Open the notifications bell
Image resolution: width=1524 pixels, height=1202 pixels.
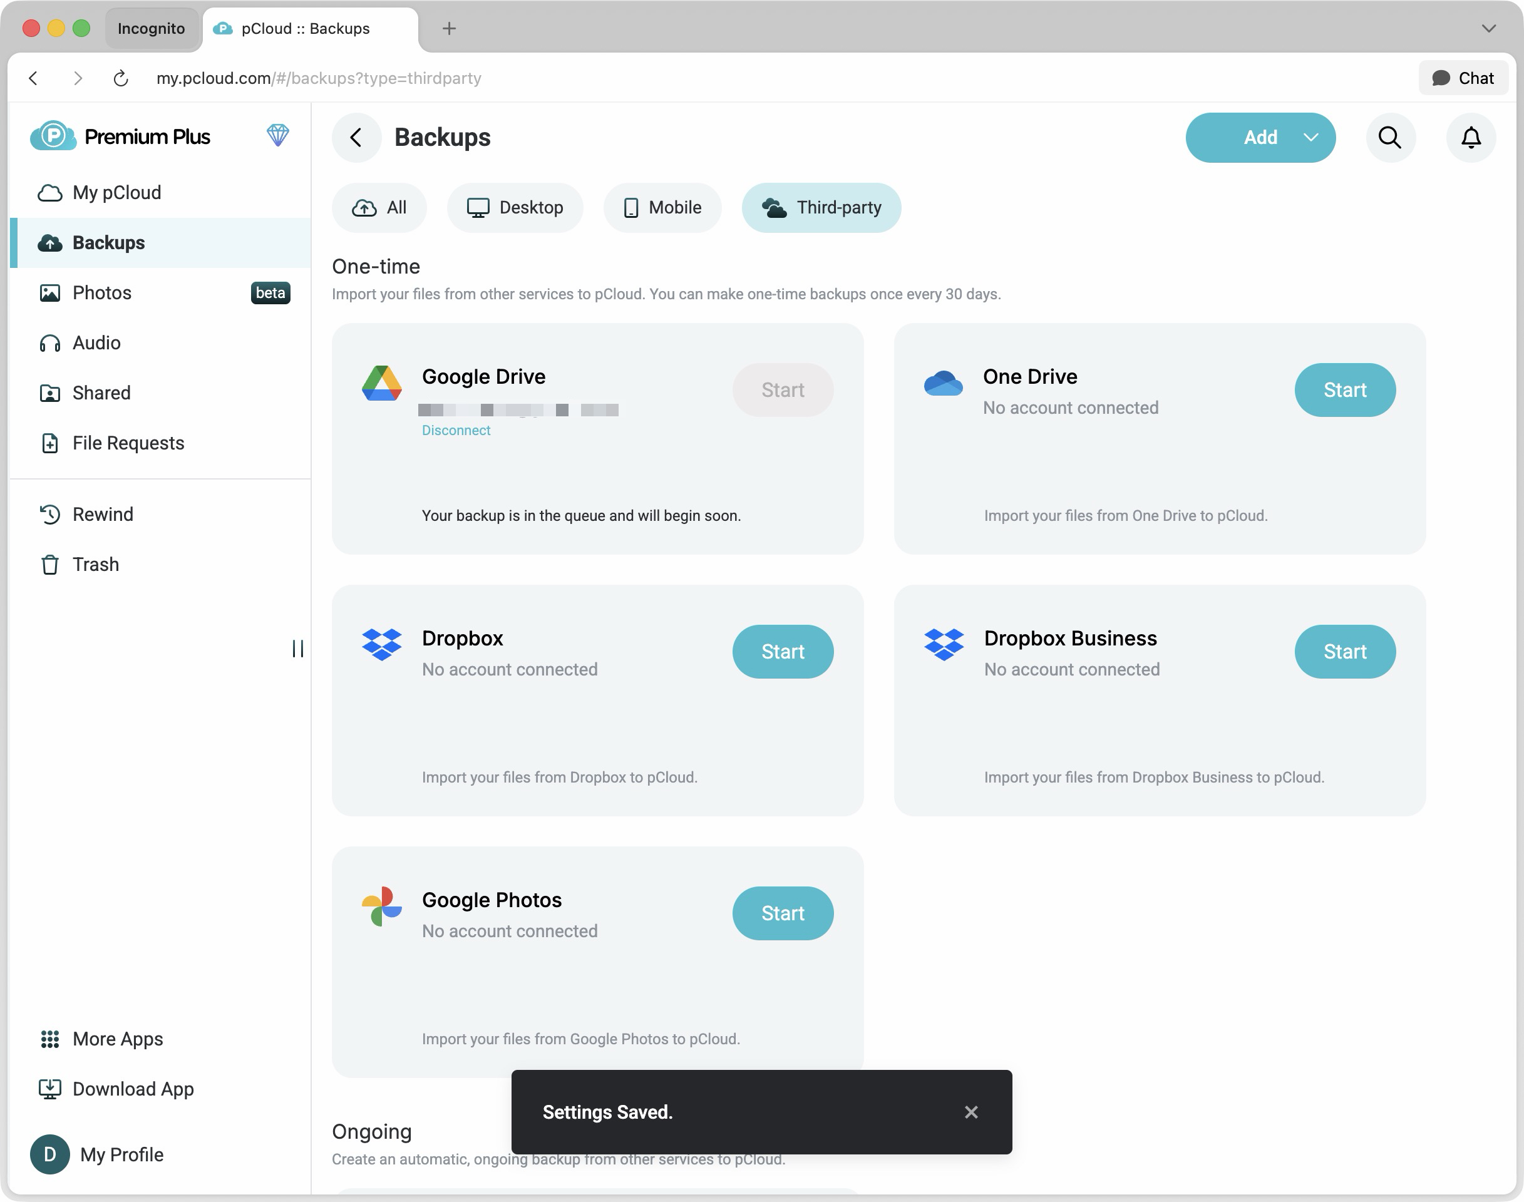click(x=1471, y=137)
